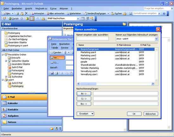Click the An recipients field in dialog
This screenshot has height=137, width=174.
point(126,93)
